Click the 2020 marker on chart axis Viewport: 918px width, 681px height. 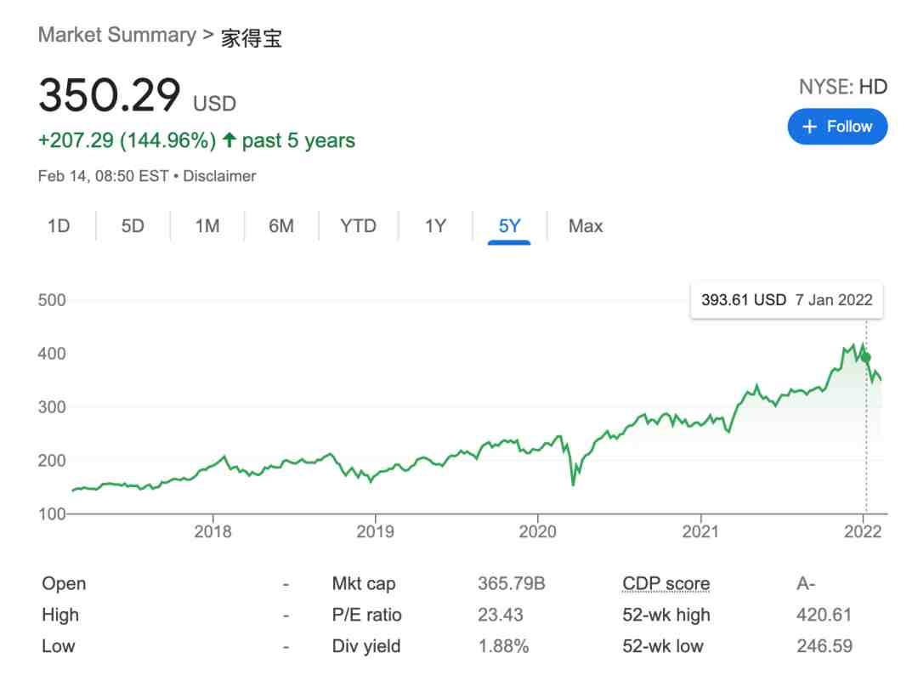(x=537, y=531)
